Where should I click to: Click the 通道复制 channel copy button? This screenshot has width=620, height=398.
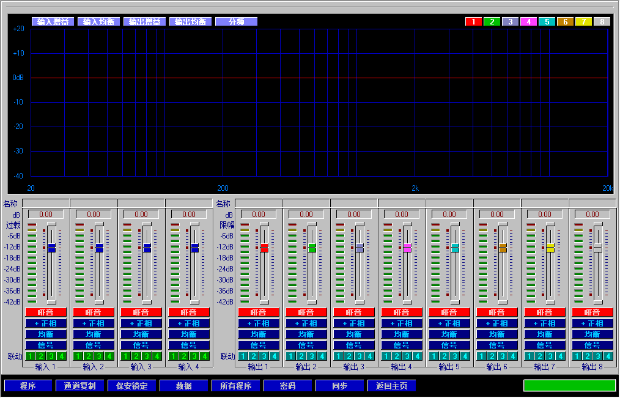click(80, 386)
